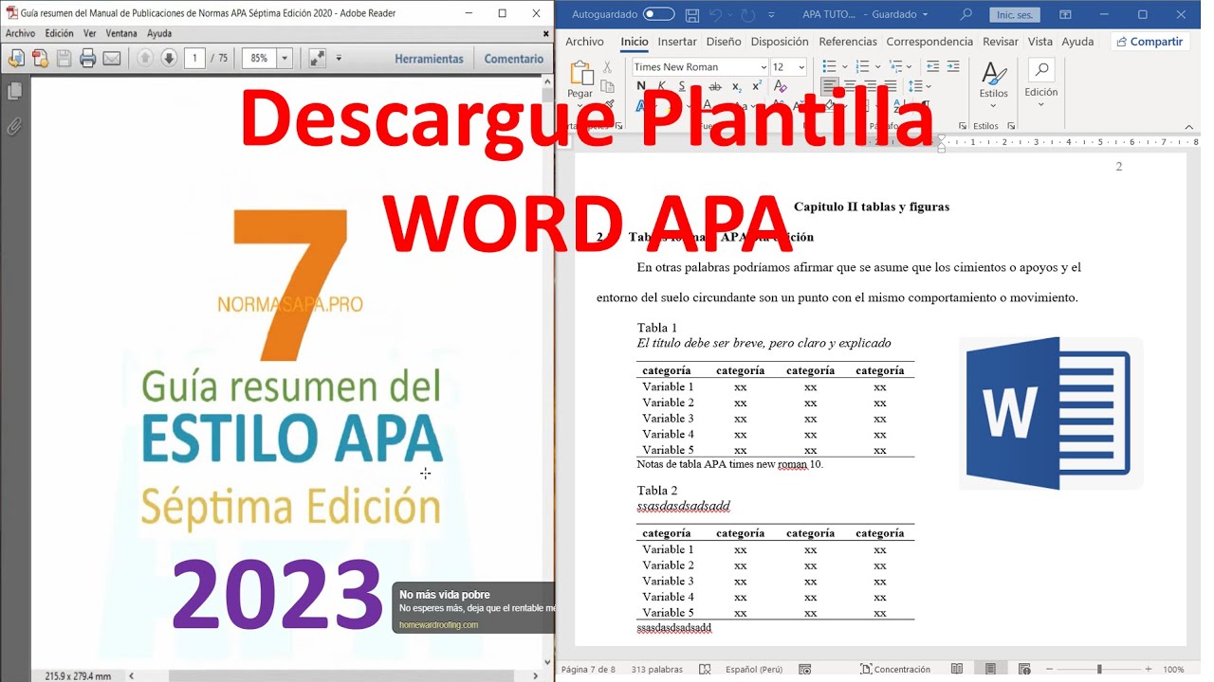1214x682 pixels.
Task: Open Archivo menu in Adobe Reader
Action: pyautogui.click(x=20, y=33)
